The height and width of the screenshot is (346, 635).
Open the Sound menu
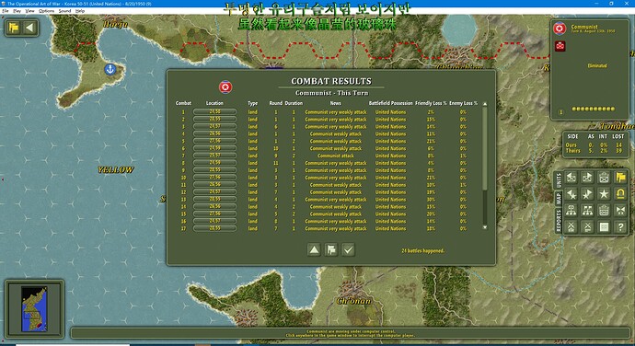(x=64, y=11)
